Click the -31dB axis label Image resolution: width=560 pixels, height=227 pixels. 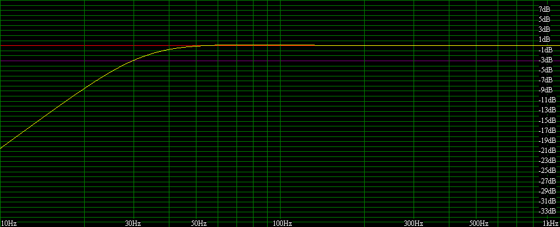click(x=547, y=201)
